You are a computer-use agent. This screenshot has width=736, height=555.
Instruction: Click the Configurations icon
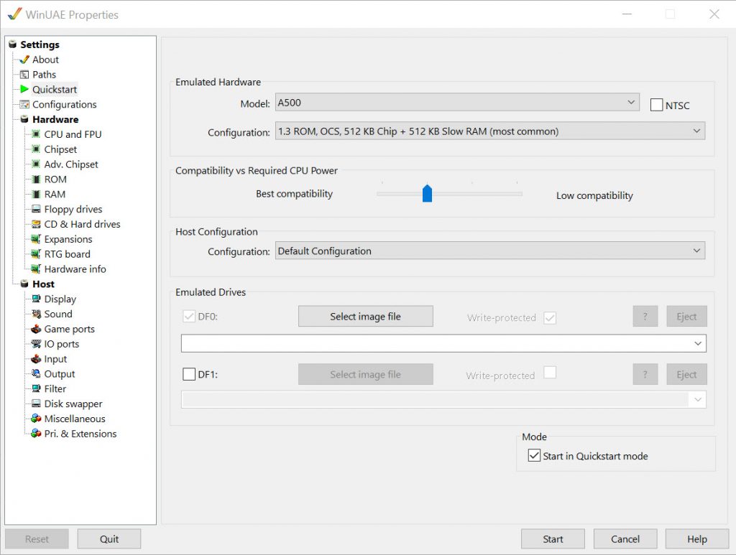click(24, 104)
